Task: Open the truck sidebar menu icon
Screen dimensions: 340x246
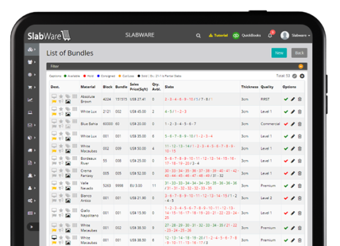Action: (30, 150)
